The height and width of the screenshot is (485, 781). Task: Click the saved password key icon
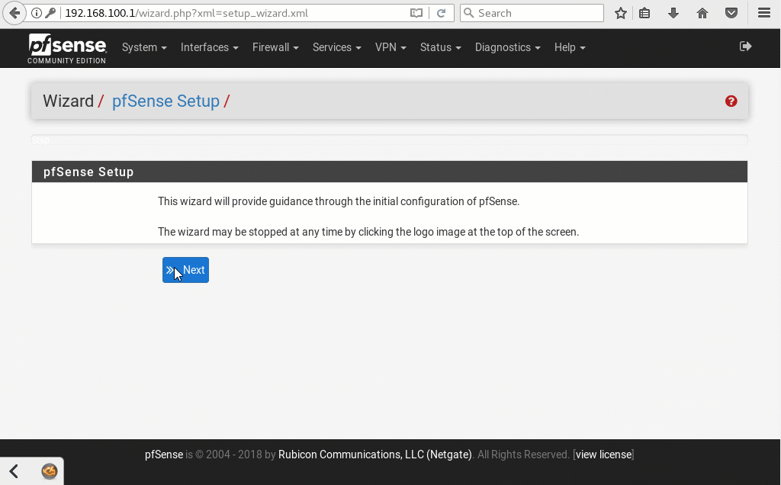[x=50, y=13]
